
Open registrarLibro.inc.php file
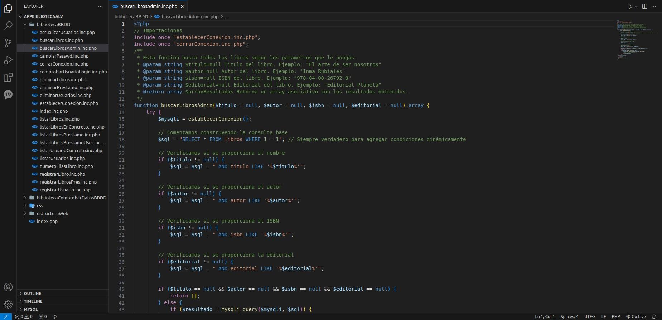63,174
